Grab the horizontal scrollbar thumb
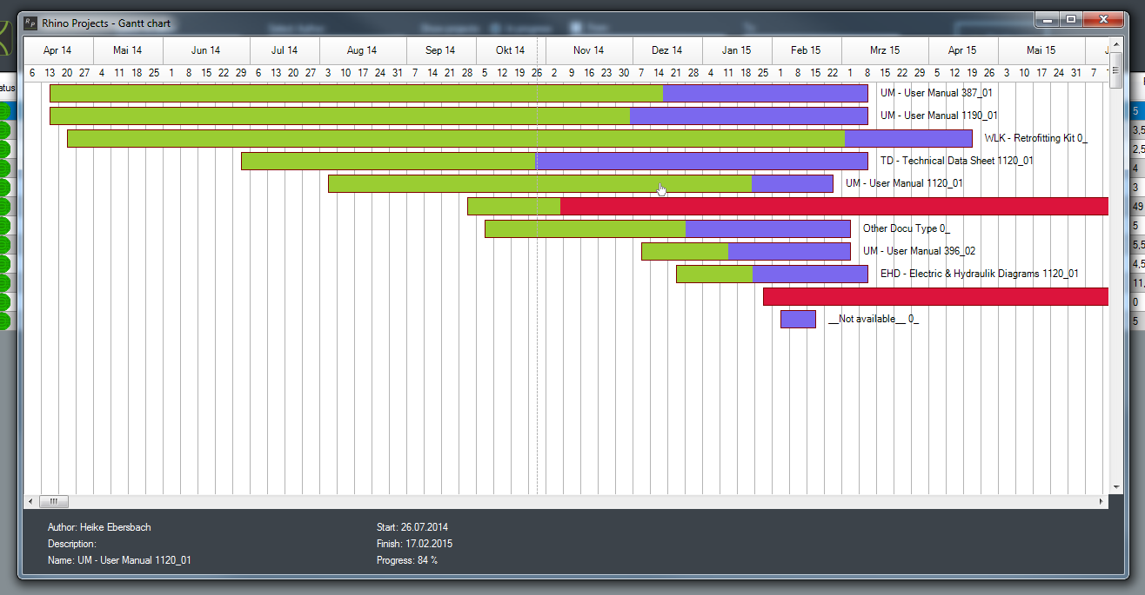 [53, 501]
